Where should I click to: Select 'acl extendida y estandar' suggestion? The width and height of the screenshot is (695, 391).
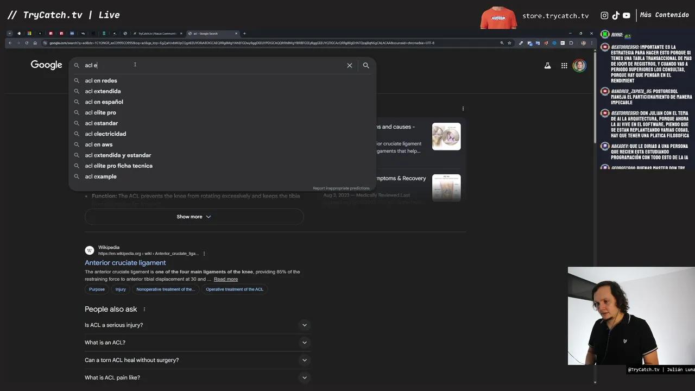pyautogui.click(x=222, y=155)
